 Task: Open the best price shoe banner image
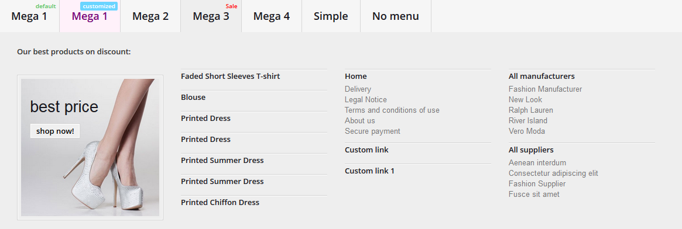(90, 147)
